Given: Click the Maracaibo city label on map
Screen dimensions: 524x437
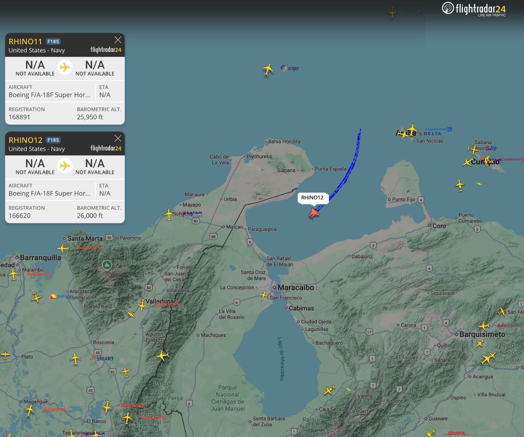Looking at the screenshot, I should pos(296,288).
